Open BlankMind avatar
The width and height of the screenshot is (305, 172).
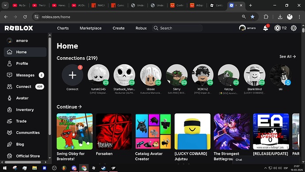(255, 75)
